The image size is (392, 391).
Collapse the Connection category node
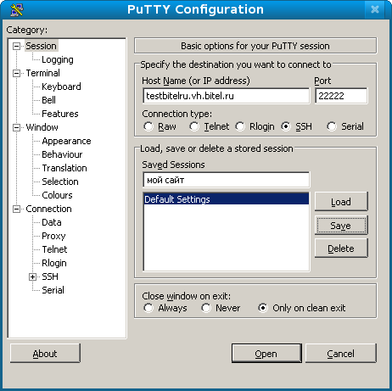pyautogui.click(x=17, y=209)
